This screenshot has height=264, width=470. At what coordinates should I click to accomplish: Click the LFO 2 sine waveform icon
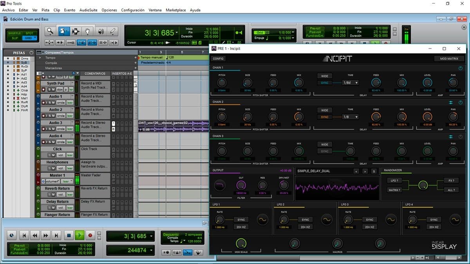pos(327,220)
